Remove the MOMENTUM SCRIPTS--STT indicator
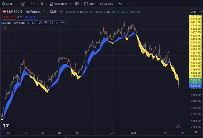Viewport: 203px width, 138px height. [x=57, y=23]
